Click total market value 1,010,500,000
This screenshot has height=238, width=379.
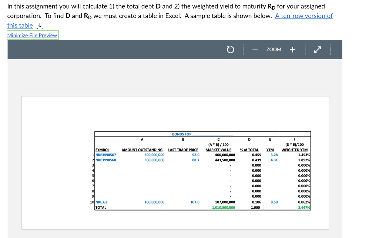[x=223, y=207]
